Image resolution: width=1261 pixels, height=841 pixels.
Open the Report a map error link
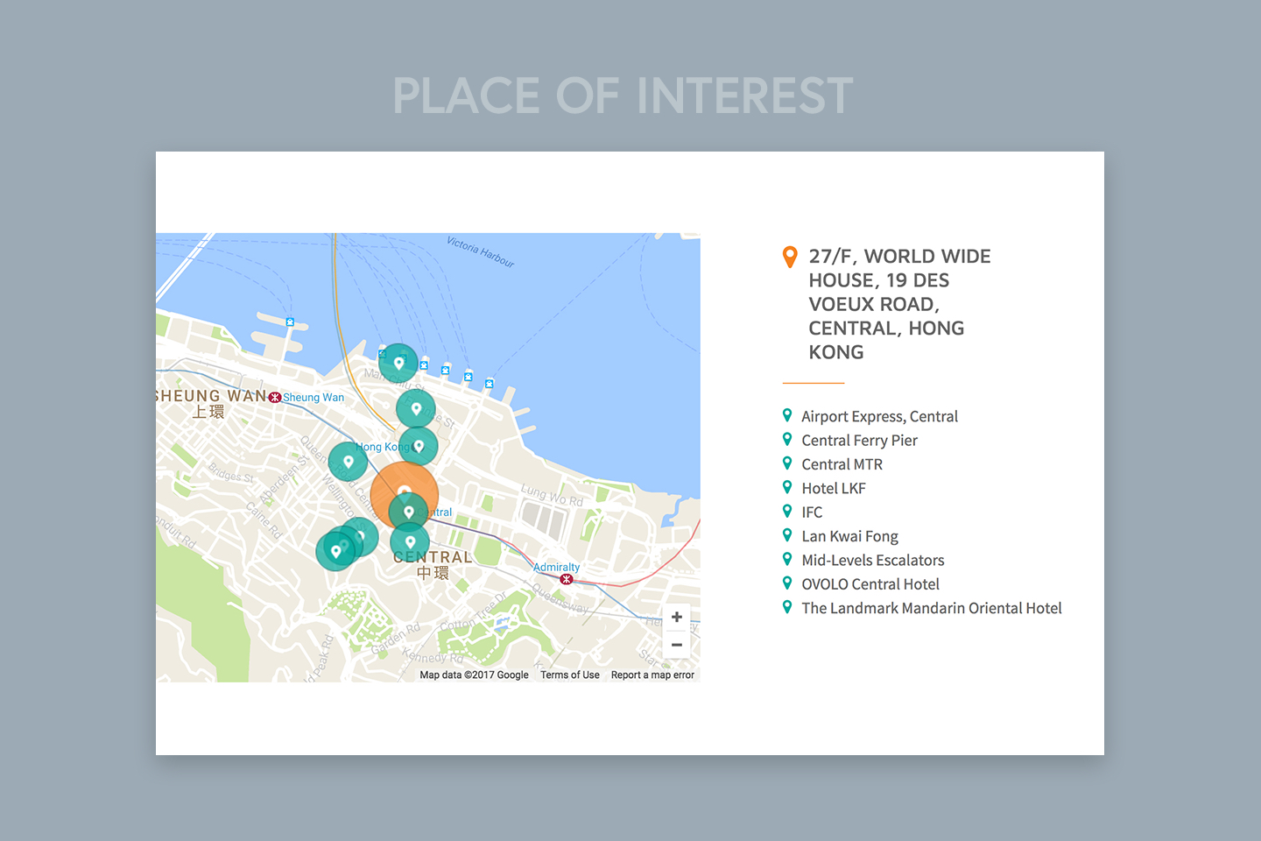point(652,675)
